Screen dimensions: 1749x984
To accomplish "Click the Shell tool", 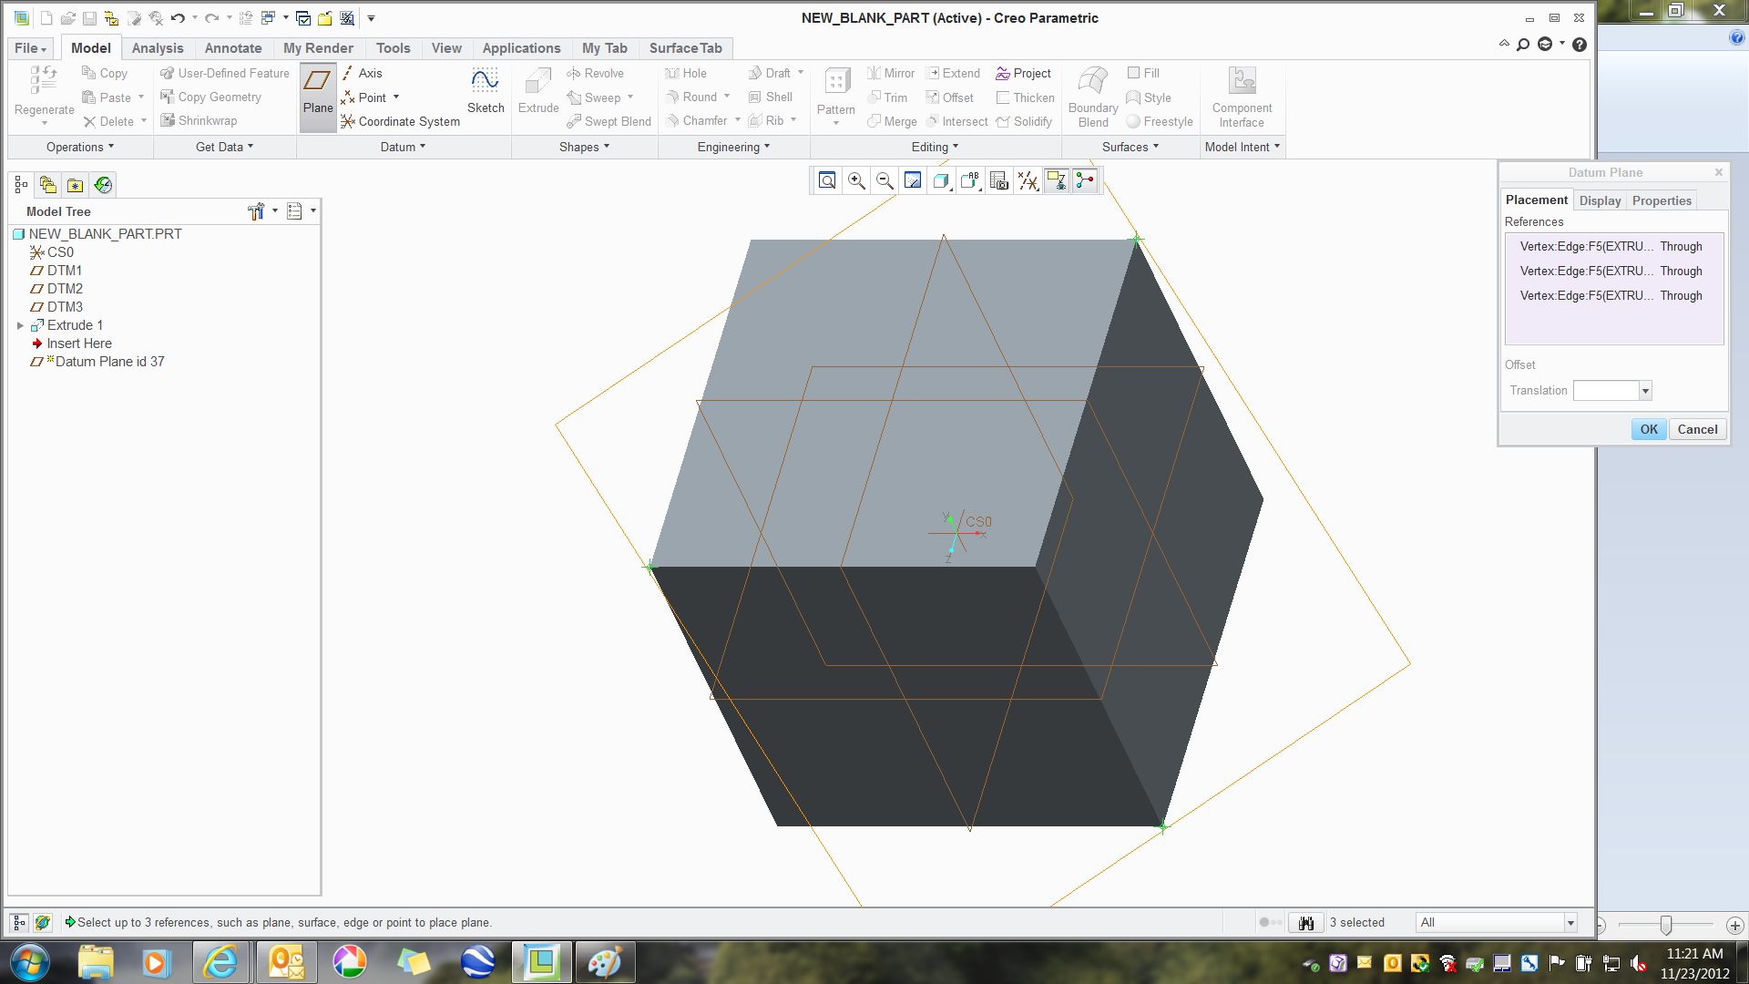I will tap(771, 97).
